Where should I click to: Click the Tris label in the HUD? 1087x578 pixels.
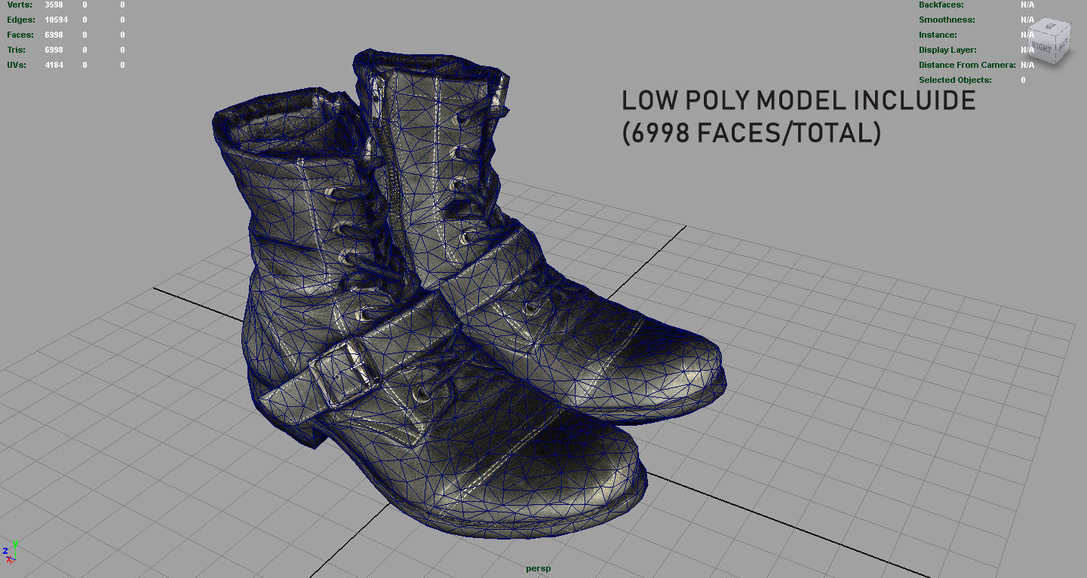[x=17, y=50]
